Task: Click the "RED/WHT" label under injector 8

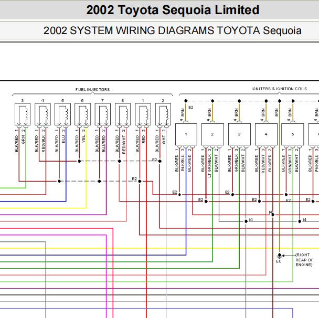Action: [124, 144]
